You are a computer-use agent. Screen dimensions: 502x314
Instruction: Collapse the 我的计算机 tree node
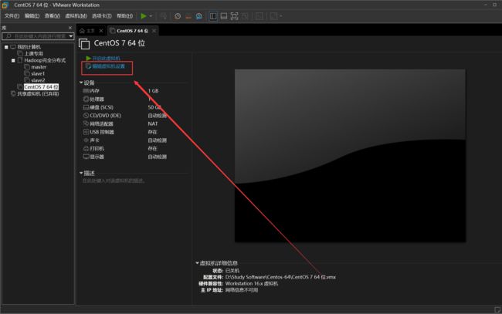[6, 47]
